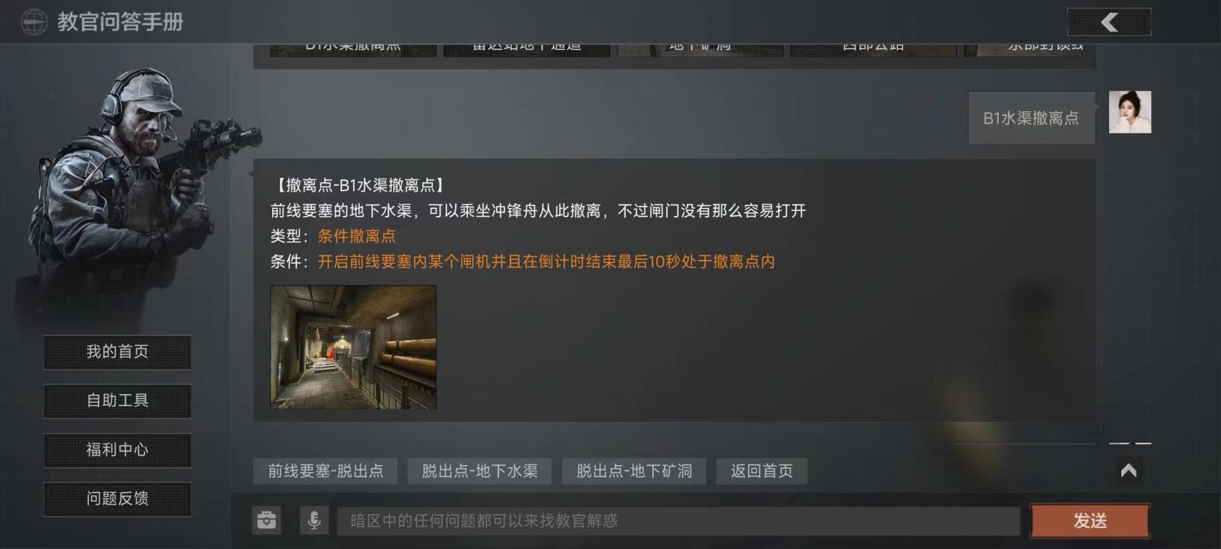
Task: Select 自助工具 in the sidebar
Action: click(118, 401)
